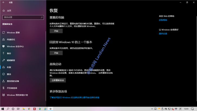Click the 更多恢复选项 heading

pyautogui.click(x=58, y=91)
